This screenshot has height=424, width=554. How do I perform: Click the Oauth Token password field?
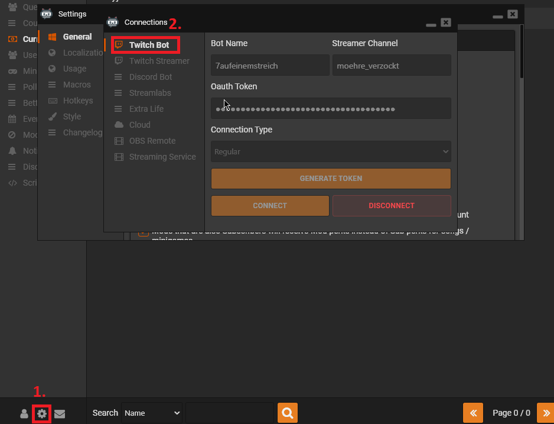click(x=331, y=109)
